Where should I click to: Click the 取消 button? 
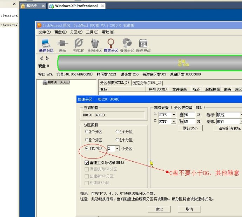[189, 209]
